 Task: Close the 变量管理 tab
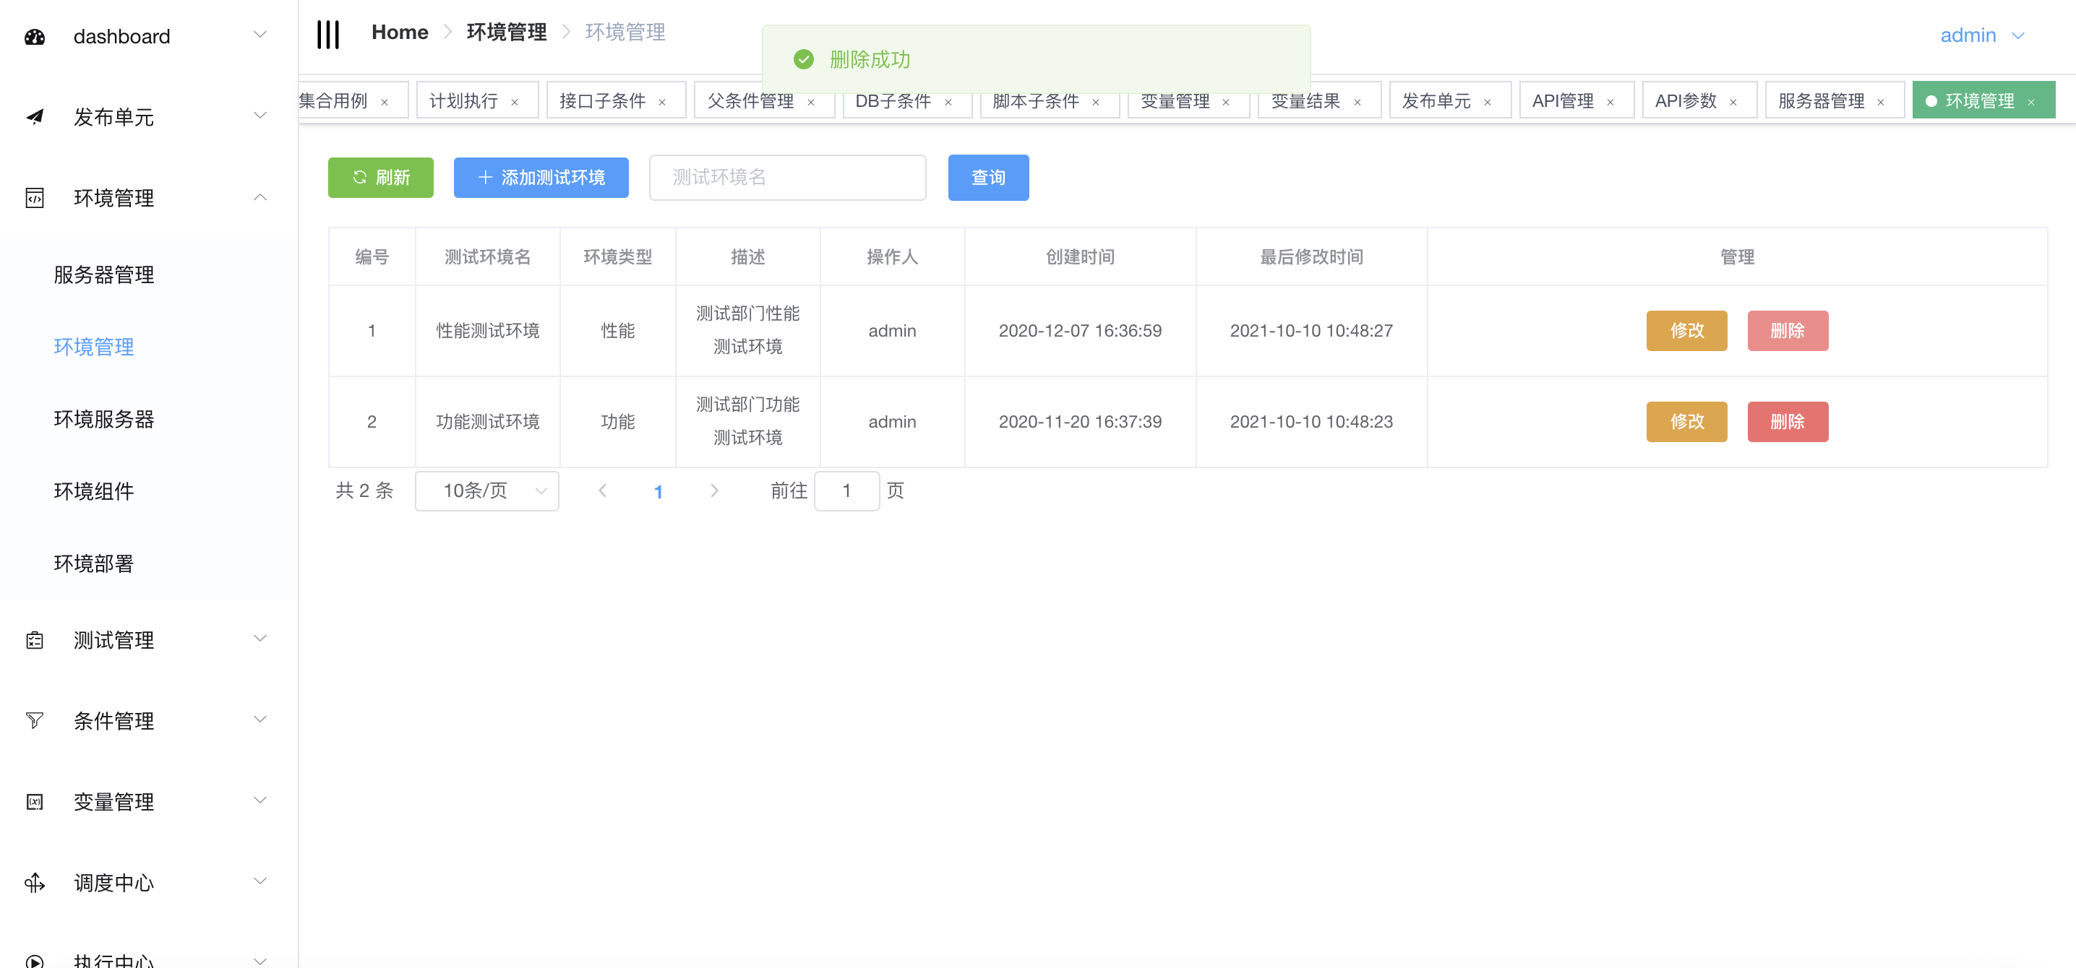tap(1226, 103)
